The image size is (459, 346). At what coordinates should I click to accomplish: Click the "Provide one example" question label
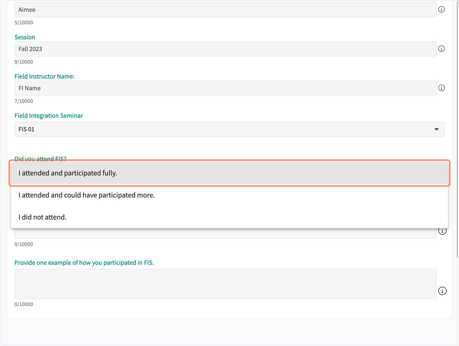(x=84, y=263)
